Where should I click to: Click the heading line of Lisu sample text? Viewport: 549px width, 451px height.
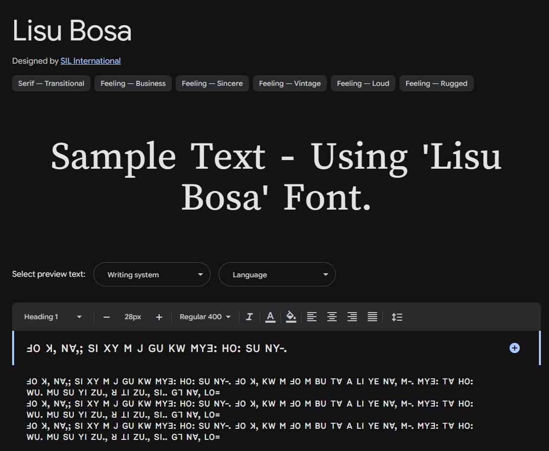[x=157, y=349]
